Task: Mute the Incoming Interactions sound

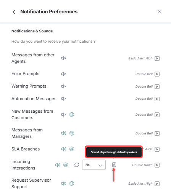Action: (58, 165)
